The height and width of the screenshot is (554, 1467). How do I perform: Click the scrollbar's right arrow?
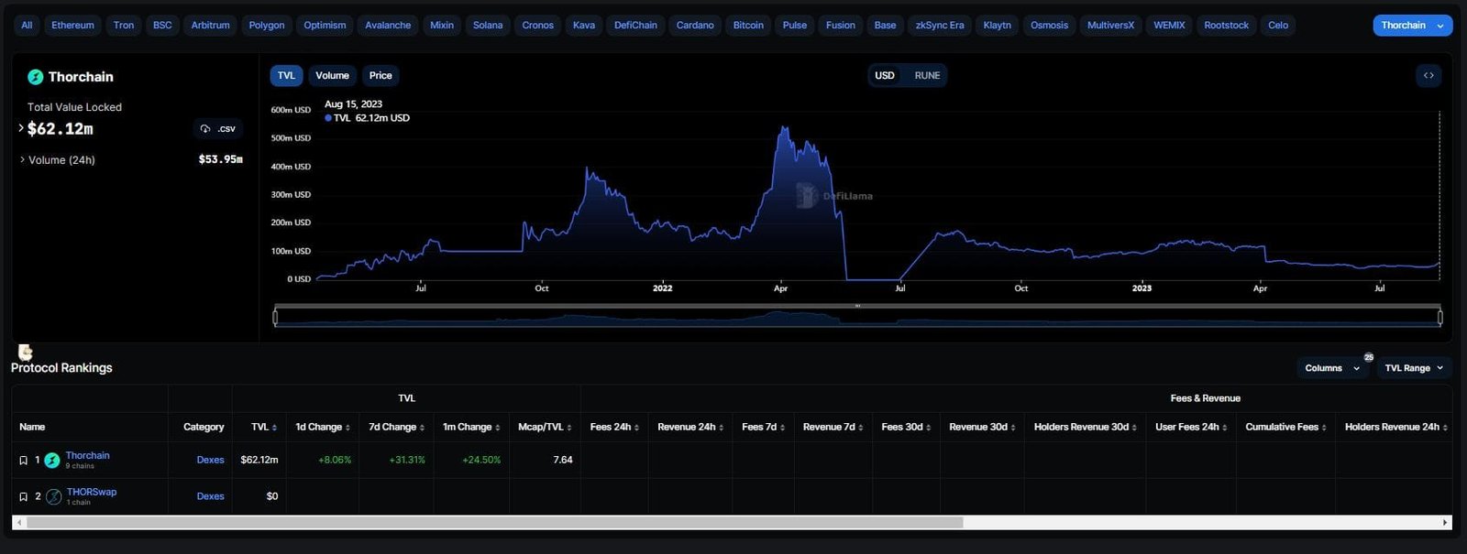(x=1445, y=523)
